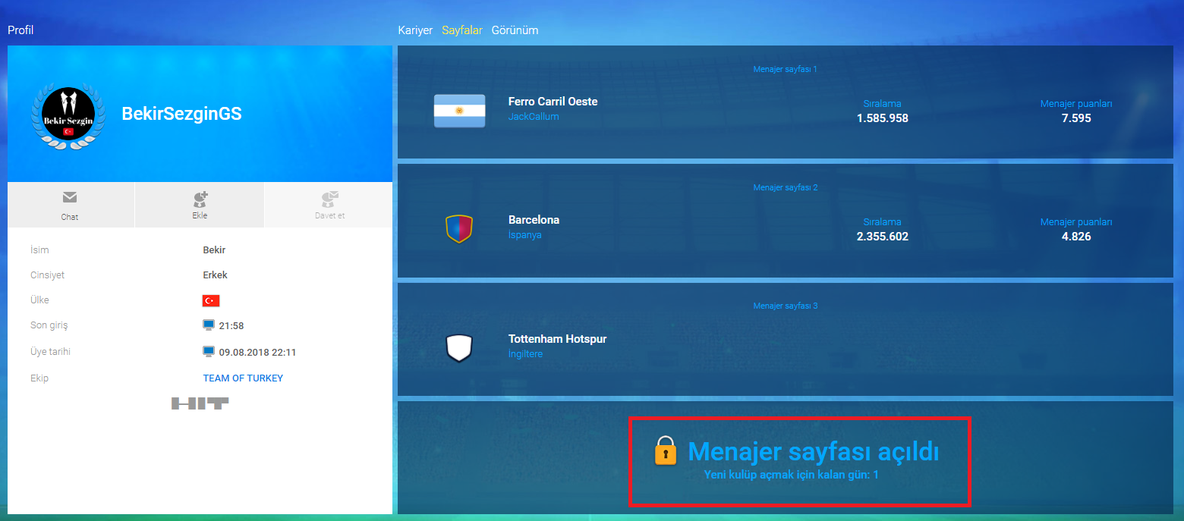Image resolution: width=1184 pixels, height=521 pixels.
Task: Click the İngiltere link under Tottenham
Action: 526,354
